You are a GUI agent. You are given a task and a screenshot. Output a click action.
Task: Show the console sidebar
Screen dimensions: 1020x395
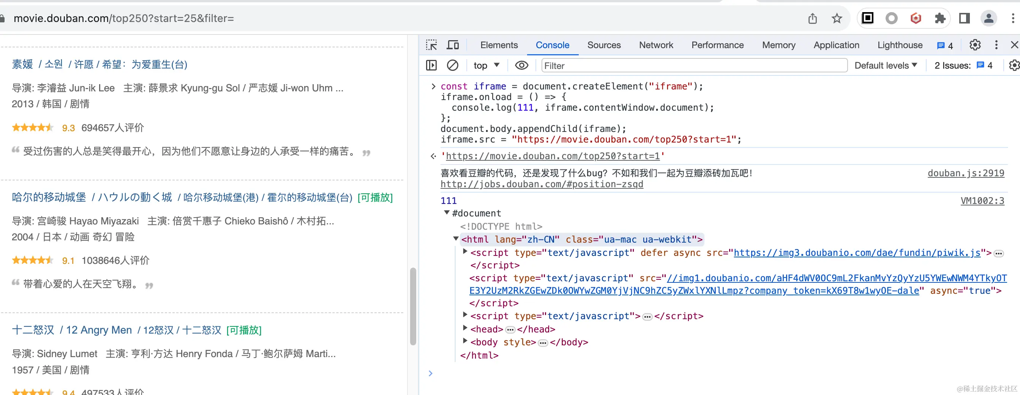(x=431, y=65)
